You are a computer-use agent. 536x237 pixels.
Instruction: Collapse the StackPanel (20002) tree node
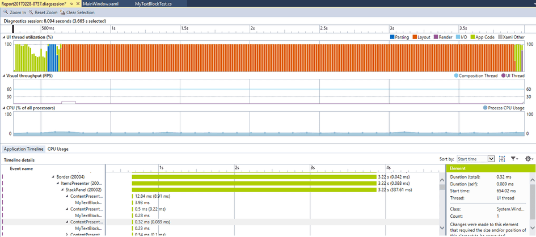[62, 189]
